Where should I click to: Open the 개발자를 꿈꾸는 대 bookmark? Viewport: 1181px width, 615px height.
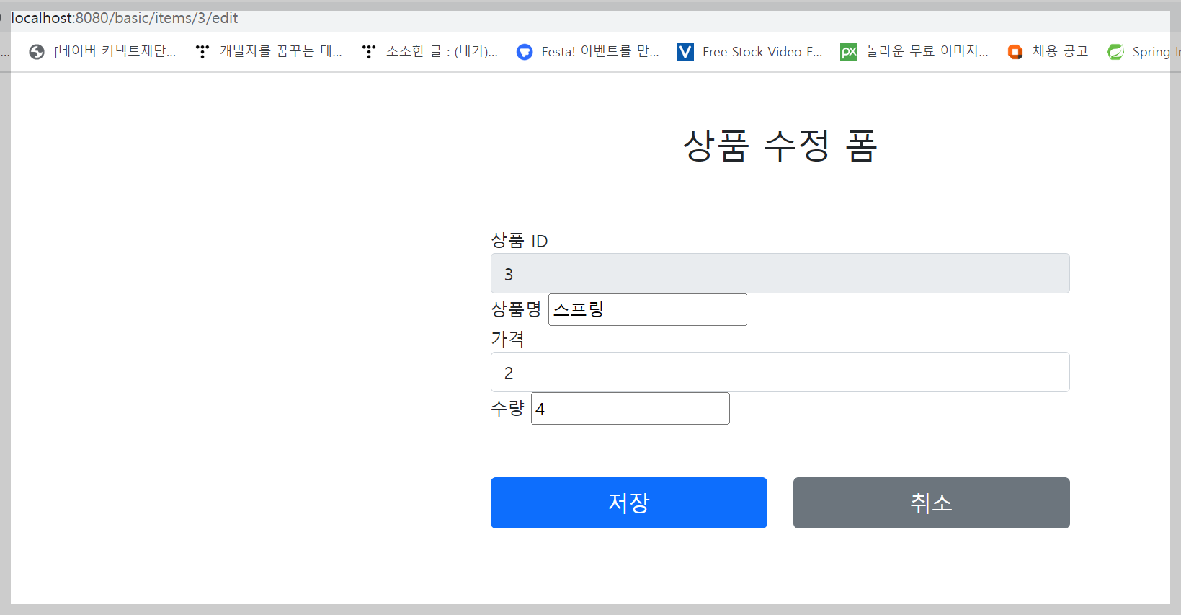pyautogui.click(x=269, y=51)
